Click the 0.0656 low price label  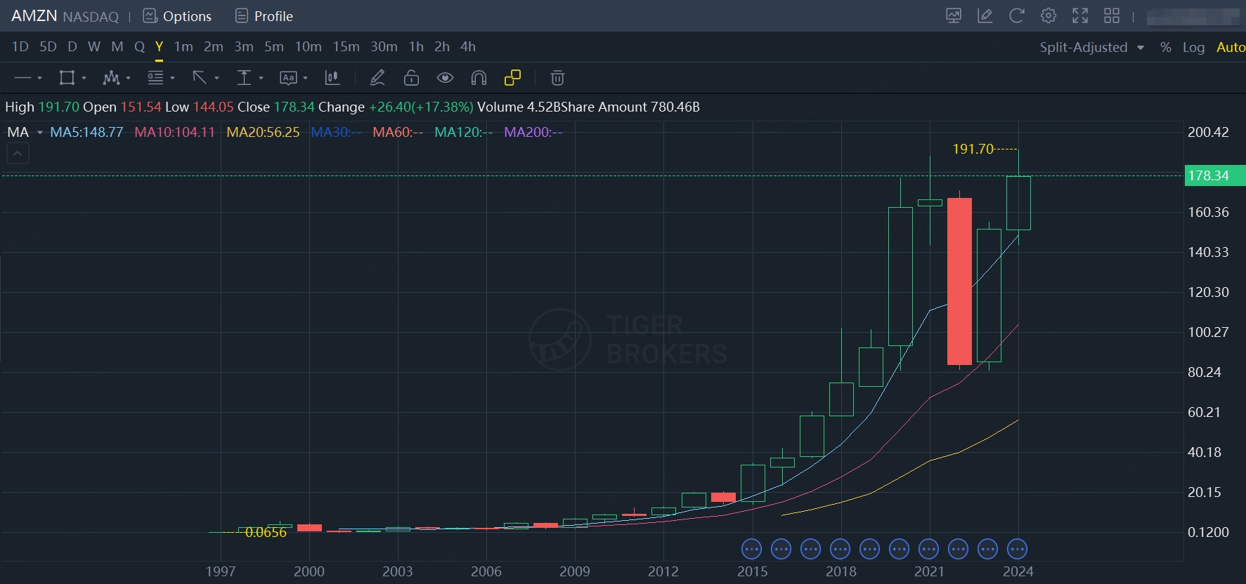click(266, 532)
